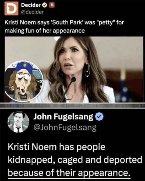Click the gold verified badge beside Decider
The image size is (145, 181).
click(45, 5)
